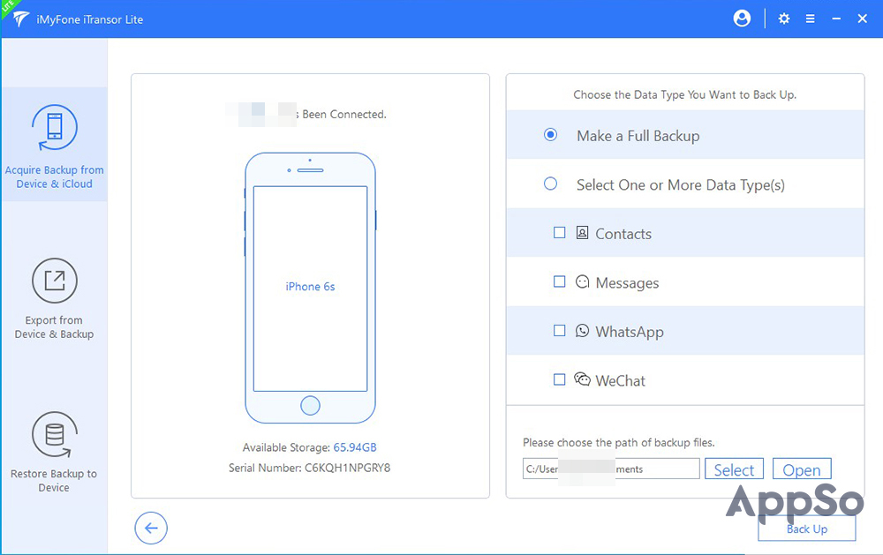Viewport: 883px width, 555px height.
Task: Tick the Messages checkbox
Action: pos(559,282)
